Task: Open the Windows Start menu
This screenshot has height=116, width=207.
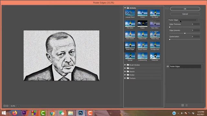Action: pyautogui.click(x=4, y=113)
